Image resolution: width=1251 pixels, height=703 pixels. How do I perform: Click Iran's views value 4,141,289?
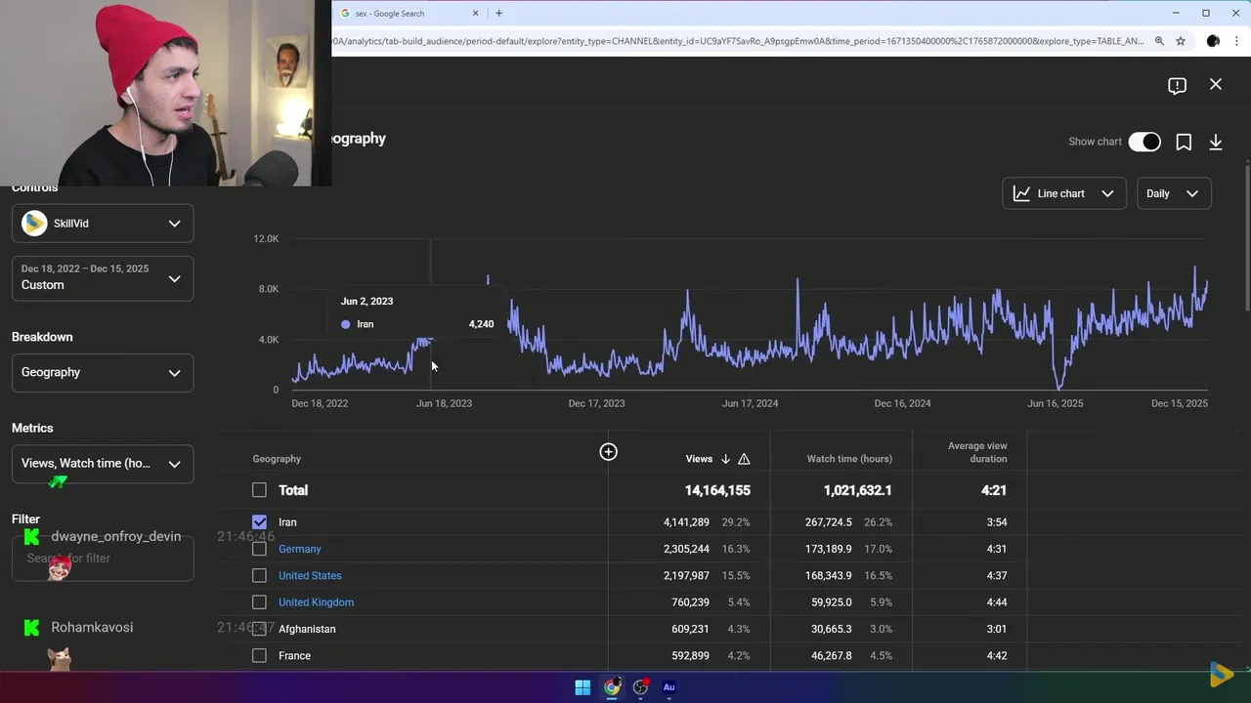pyautogui.click(x=686, y=522)
